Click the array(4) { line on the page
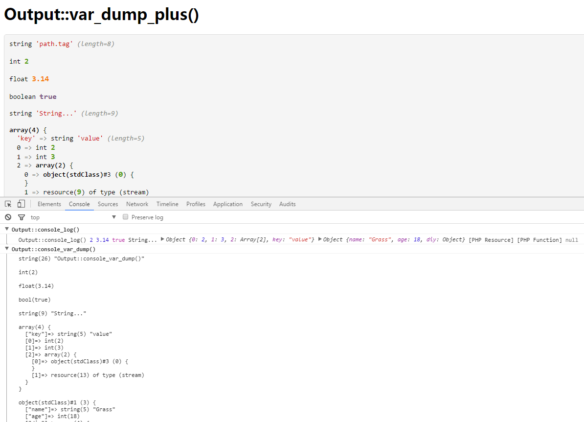The image size is (584, 422). pyautogui.click(x=28, y=130)
